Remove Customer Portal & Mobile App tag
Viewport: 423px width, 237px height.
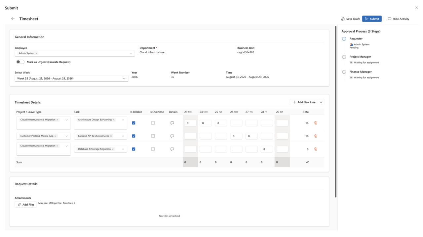coord(56,136)
